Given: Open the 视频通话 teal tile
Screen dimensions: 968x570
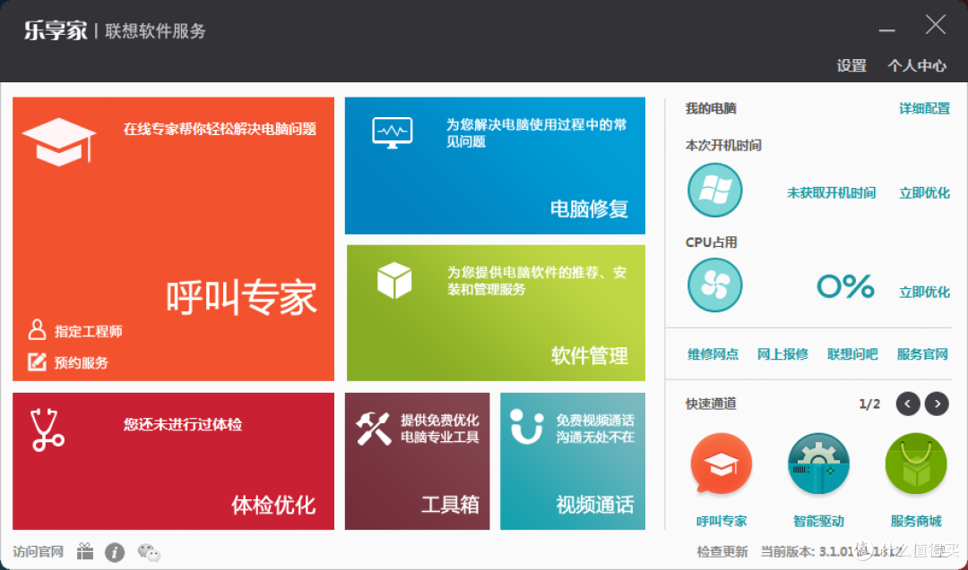Looking at the screenshot, I should pyautogui.click(x=572, y=461).
